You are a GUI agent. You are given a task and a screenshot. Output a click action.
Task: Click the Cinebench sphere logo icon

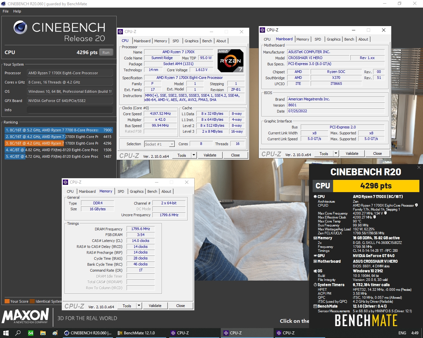tap(20, 27)
